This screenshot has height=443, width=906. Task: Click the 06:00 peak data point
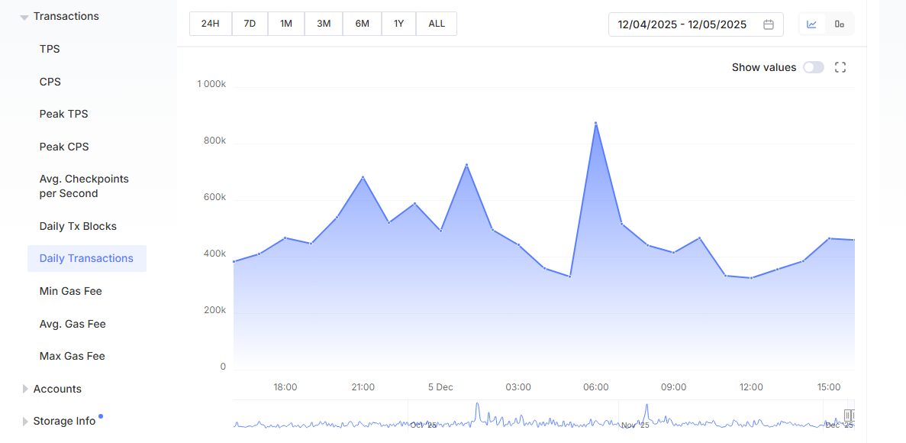(x=595, y=123)
